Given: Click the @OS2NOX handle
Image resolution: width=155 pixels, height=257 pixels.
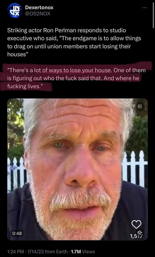Looking at the screenshot, I should 37,14.
